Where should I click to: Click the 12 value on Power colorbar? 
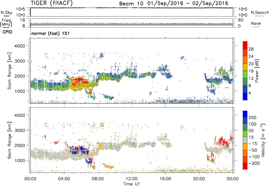[x=251, y=78]
